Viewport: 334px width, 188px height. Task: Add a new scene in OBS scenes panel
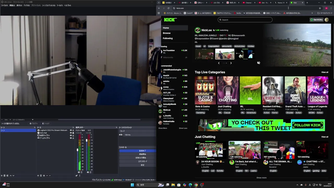2,175
